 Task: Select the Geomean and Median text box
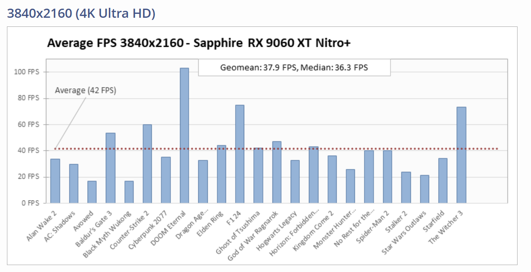coord(294,67)
